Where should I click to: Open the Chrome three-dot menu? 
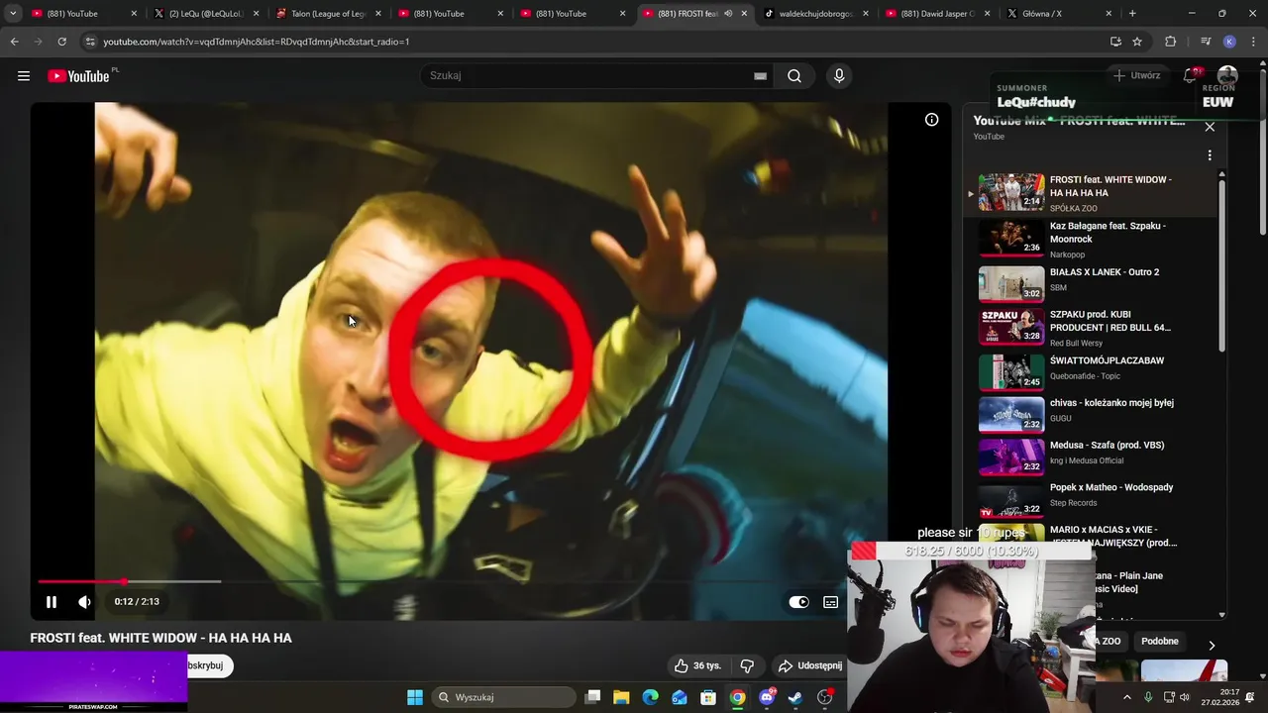1253,42
